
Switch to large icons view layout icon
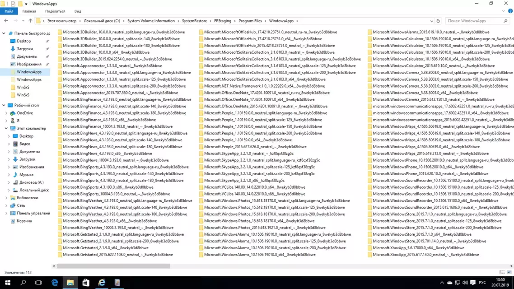509,272
